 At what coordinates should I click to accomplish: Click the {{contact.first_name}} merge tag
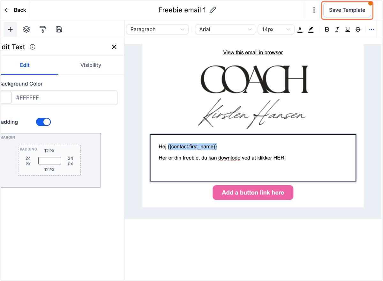pyautogui.click(x=192, y=147)
